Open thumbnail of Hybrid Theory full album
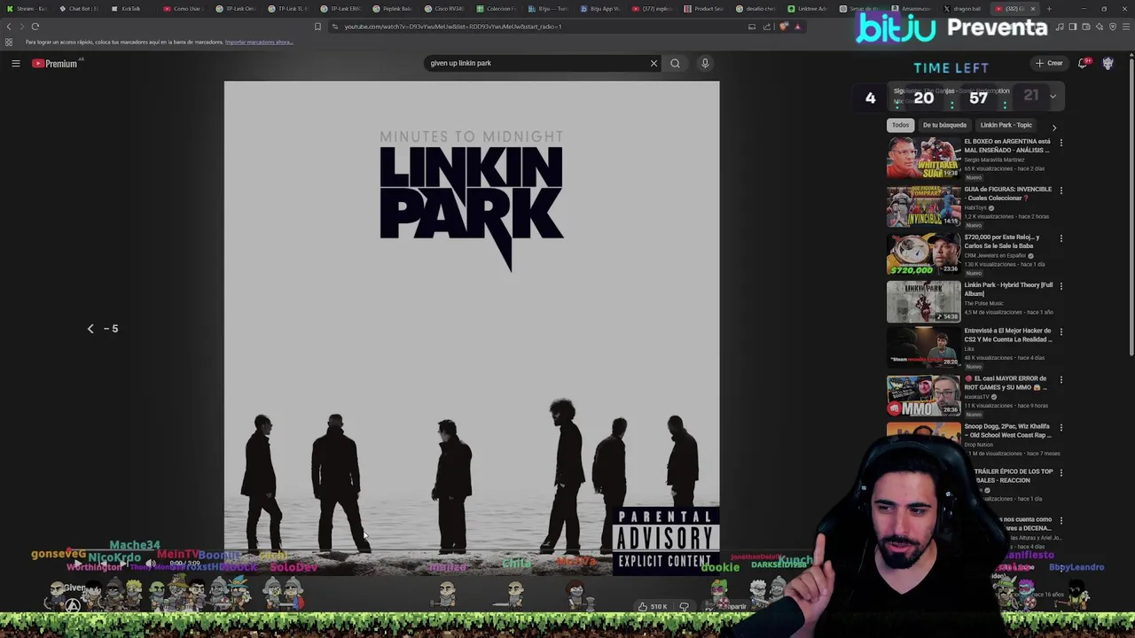 (x=923, y=301)
